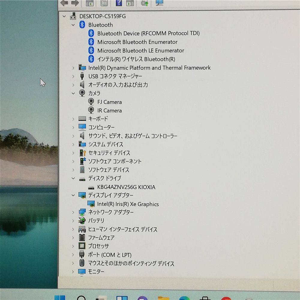Expand the ネットワーク アダプター category
Image resolution: width=300 pixels, height=300 pixels.
coord(73,212)
